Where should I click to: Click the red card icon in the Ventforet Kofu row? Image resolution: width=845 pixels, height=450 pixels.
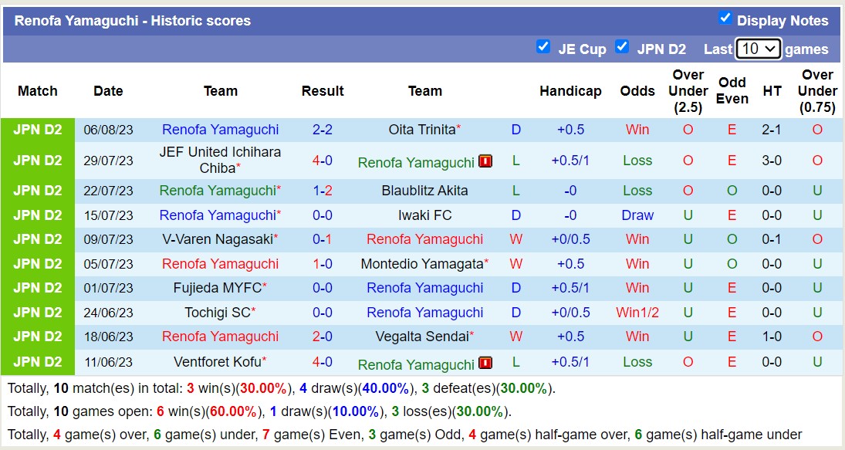[x=487, y=364]
